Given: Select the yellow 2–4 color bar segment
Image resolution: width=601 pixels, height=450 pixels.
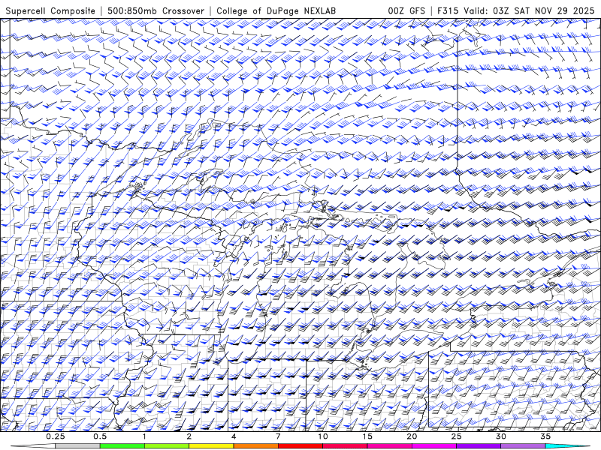Looking at the screenshot, I should (x=211, y=446).
